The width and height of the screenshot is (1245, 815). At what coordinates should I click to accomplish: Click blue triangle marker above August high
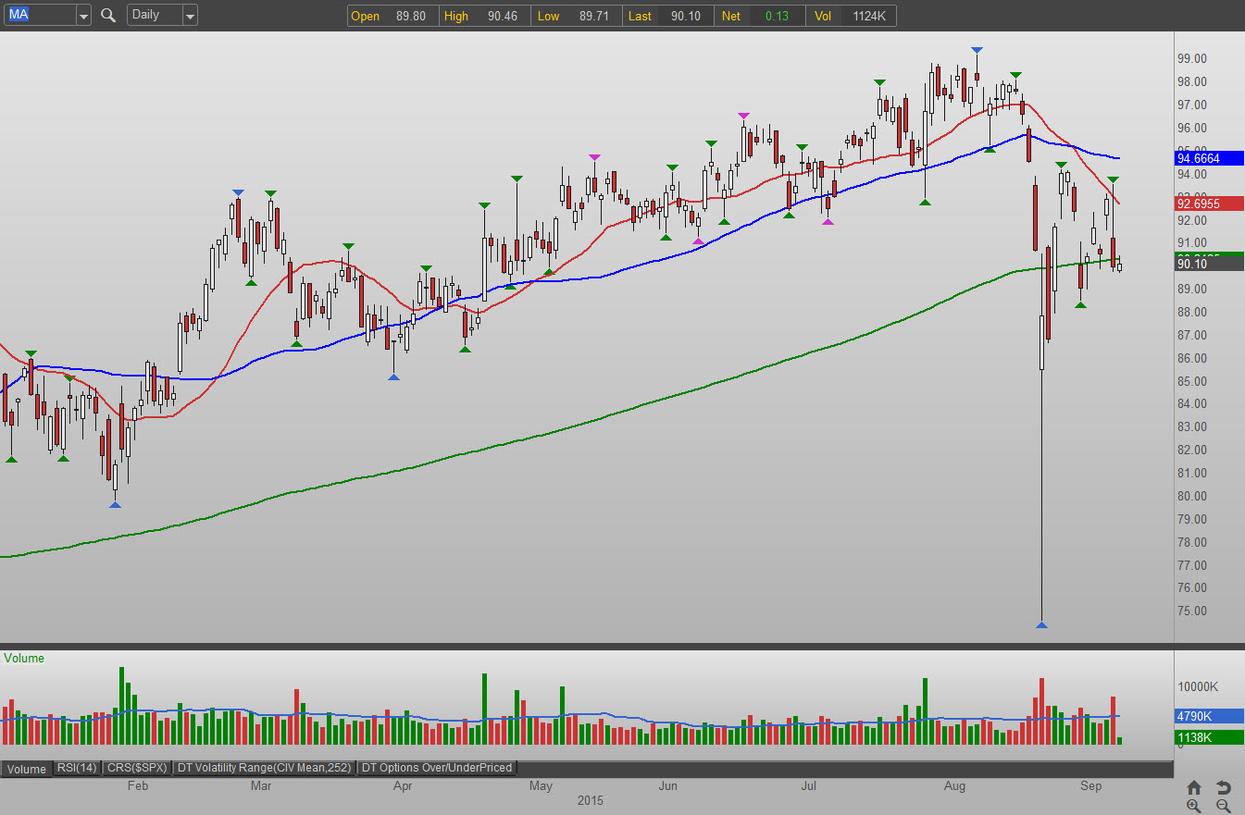click(977, 50)
